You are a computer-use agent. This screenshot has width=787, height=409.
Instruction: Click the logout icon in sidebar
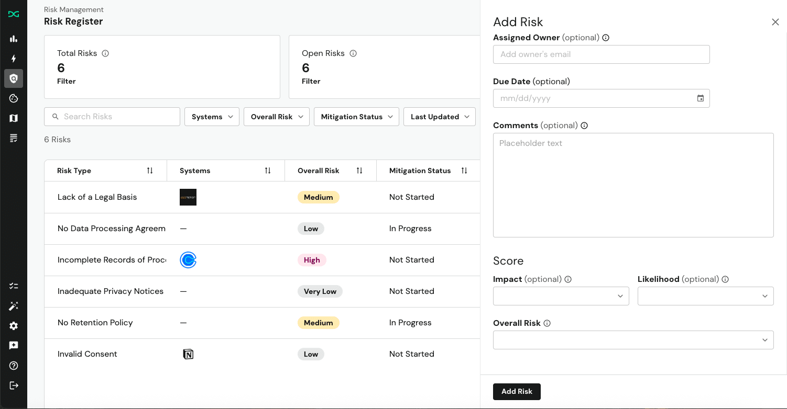pyautogui.click(x=14, y=385)
